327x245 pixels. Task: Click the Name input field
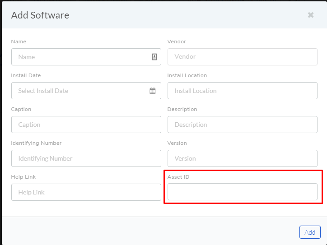[86, 57]
